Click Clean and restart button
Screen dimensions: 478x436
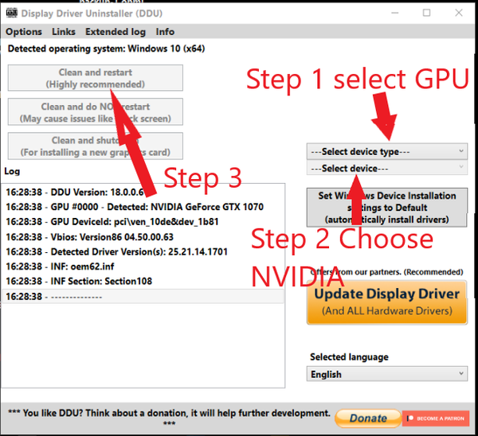click(x=96, y=78)
